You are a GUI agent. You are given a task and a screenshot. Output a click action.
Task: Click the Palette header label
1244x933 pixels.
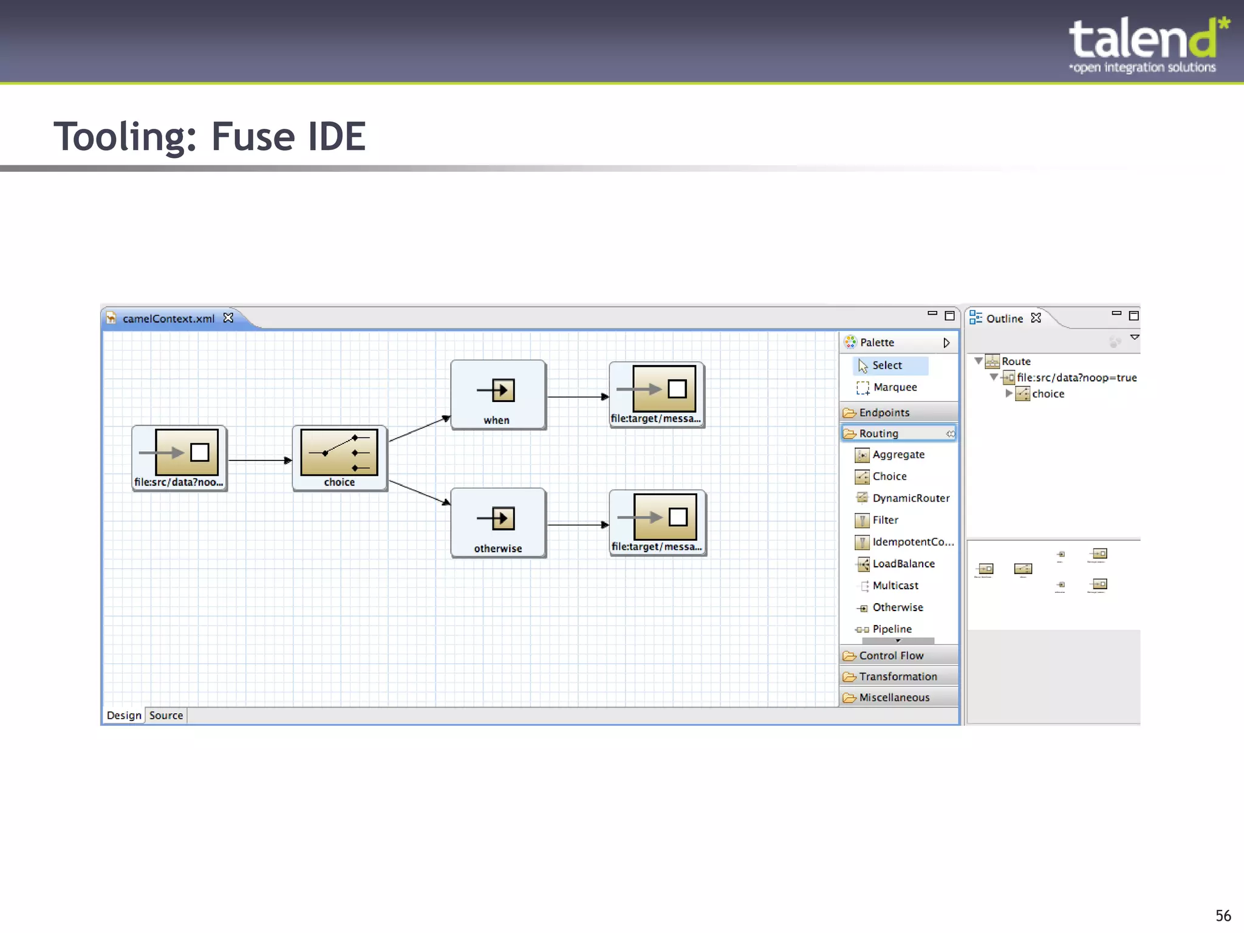click(877, 343)
